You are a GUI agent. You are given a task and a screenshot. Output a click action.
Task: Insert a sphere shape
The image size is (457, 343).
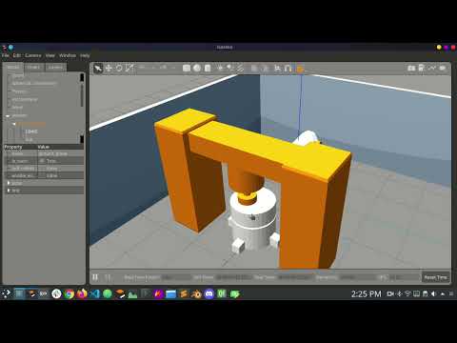tap(197, 69)
